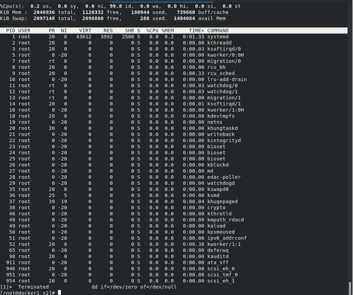
Task: Click the kblockd command text
Action: pyautogui.click(x=218, y=165)
